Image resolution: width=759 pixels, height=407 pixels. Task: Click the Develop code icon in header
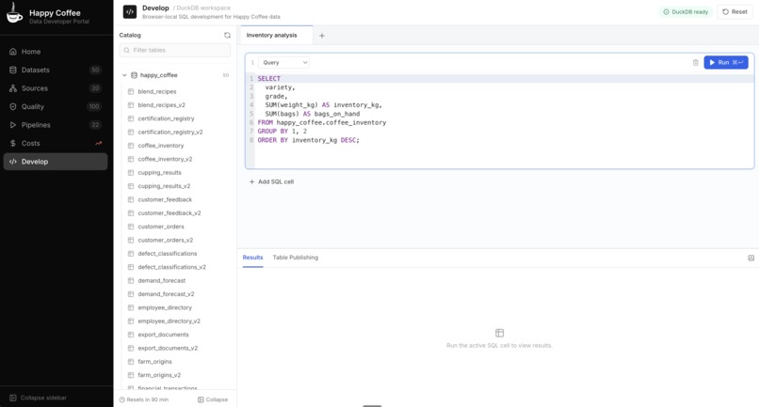(x=130, y=12)
